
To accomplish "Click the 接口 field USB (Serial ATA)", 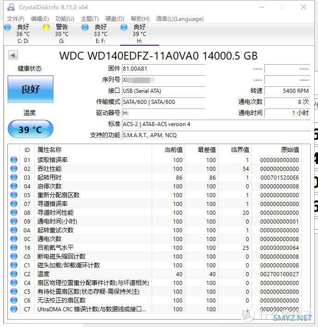I will click(x=163, y=91).
